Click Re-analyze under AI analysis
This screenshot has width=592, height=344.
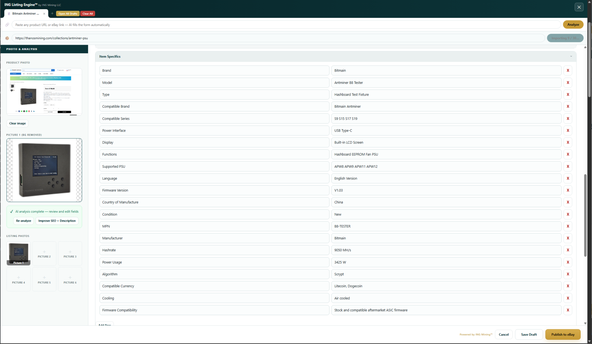click(24, 221)
